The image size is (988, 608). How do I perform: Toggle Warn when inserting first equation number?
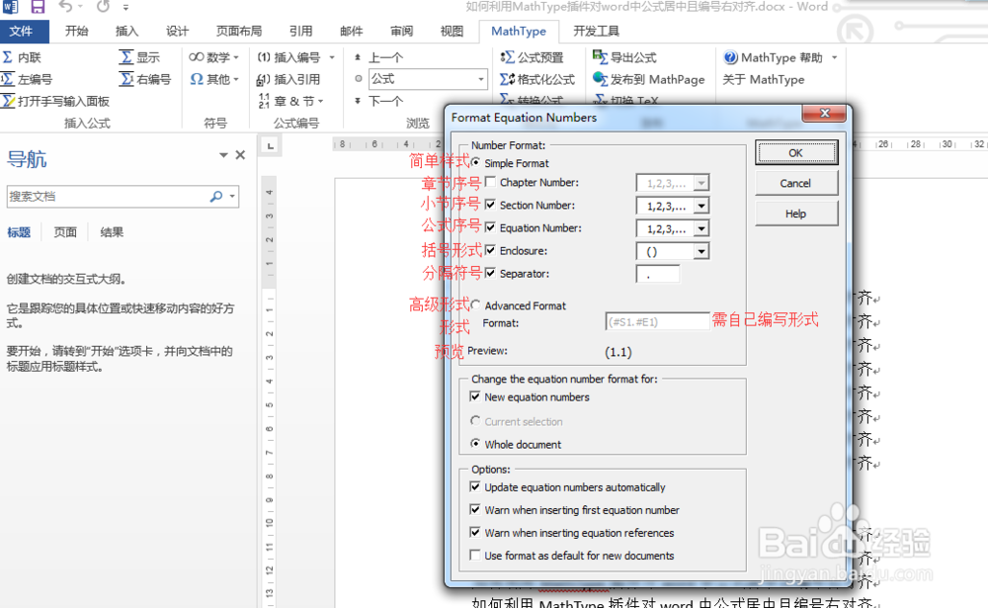coord(475,509)
